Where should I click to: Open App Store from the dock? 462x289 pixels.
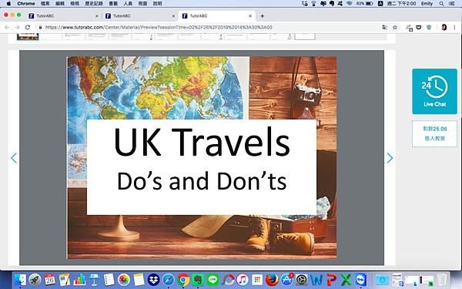click(x=286, y=280)
